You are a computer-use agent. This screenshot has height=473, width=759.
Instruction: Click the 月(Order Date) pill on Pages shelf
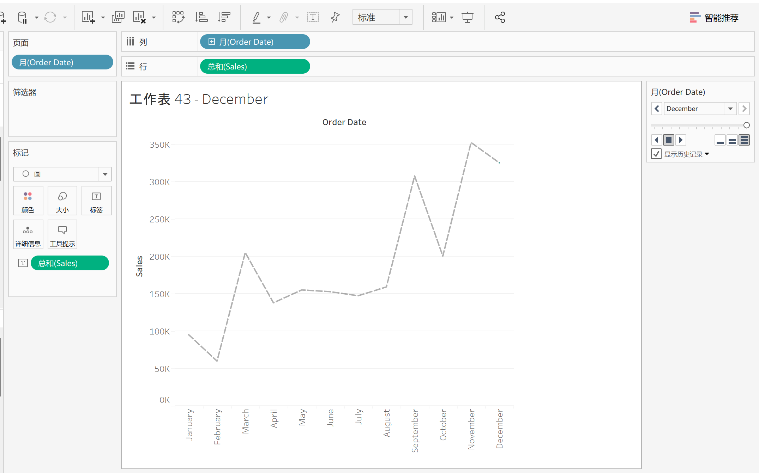coord(62,62)
